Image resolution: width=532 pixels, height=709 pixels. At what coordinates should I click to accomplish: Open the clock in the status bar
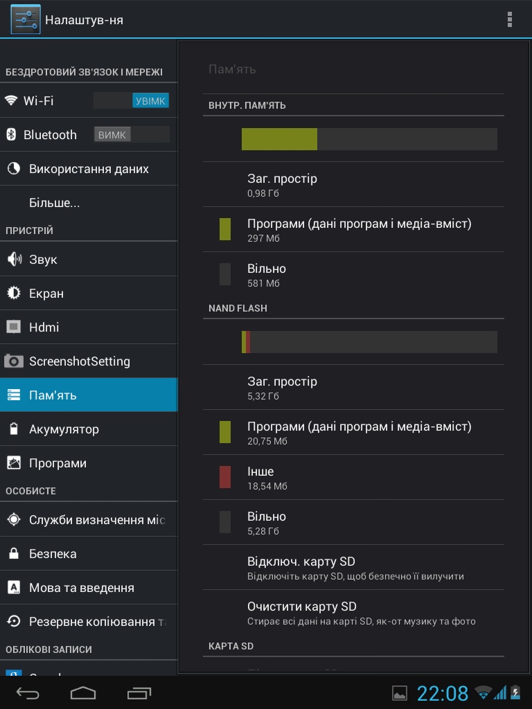point(442,693)
